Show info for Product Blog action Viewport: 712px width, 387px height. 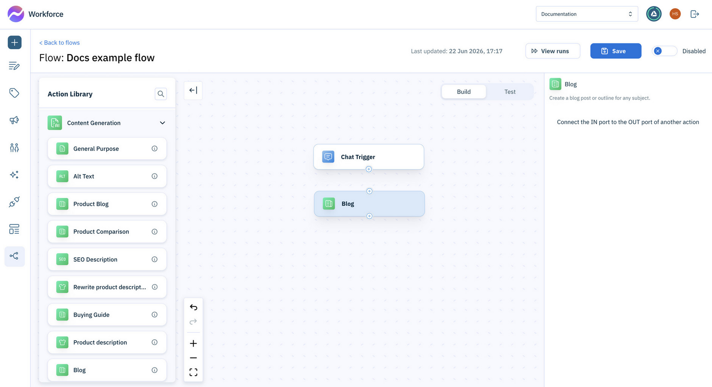point(155,204)
